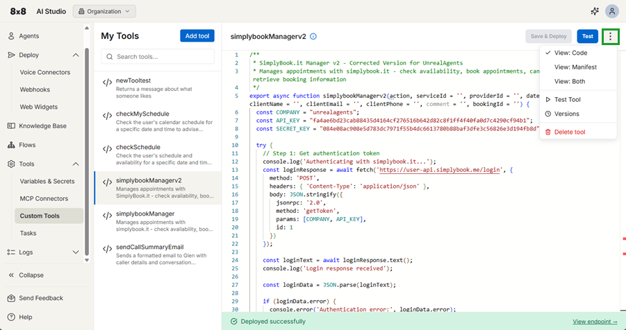626x330 pixels.
Task: Click the code icon of simplybookManager
Action: click(107, 216)
